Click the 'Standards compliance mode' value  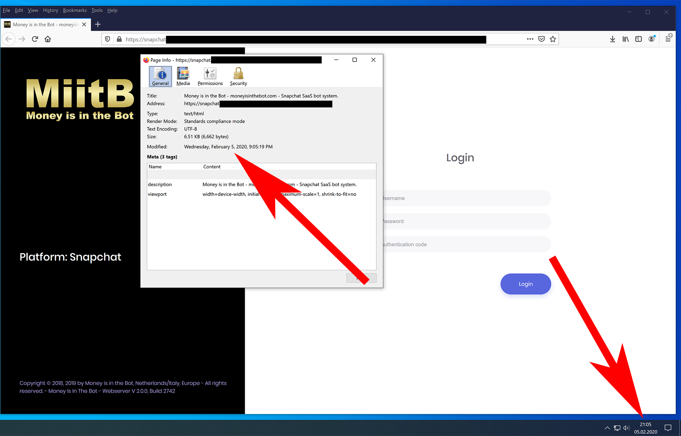tap(214, 121)
